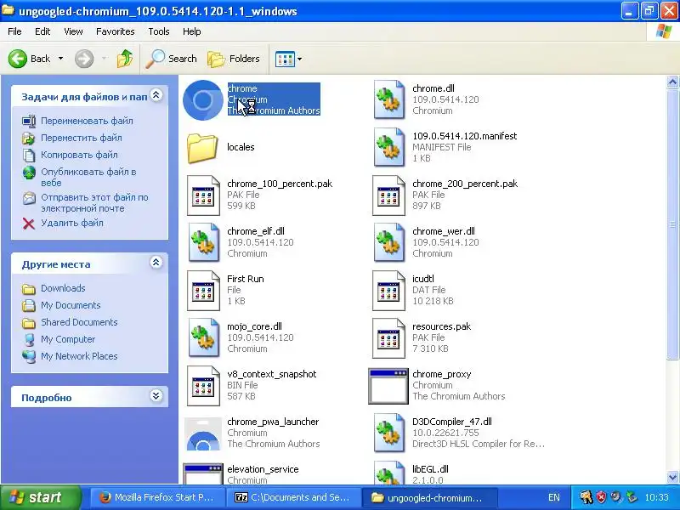Select the 109.0.5414.120.manifest file icon
This screenshot has width=680, height=510.
coord(389,147)
